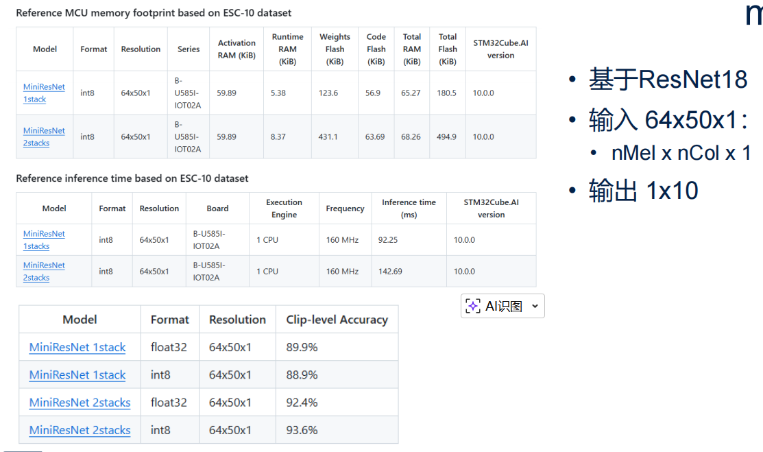Open MiniResNet 2stacks link in memory footprint table
The height and width of the screenshot is (452, 763).
pyautogui.click(x=44, y=136)
